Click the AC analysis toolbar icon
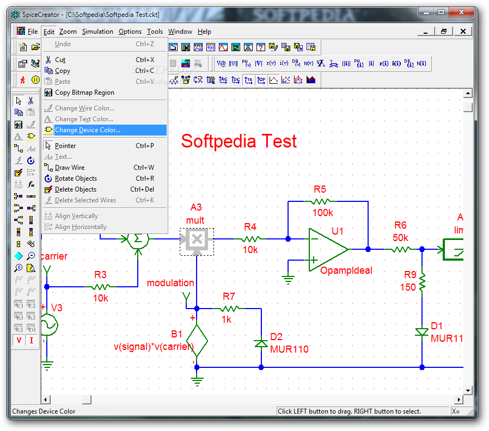Viewport: 489px width, 431px height. click(x=223, y=80)
